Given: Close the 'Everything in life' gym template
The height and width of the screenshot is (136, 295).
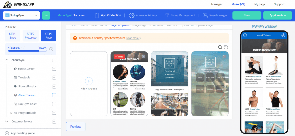Looking at the screenshot, I should 184,56.
